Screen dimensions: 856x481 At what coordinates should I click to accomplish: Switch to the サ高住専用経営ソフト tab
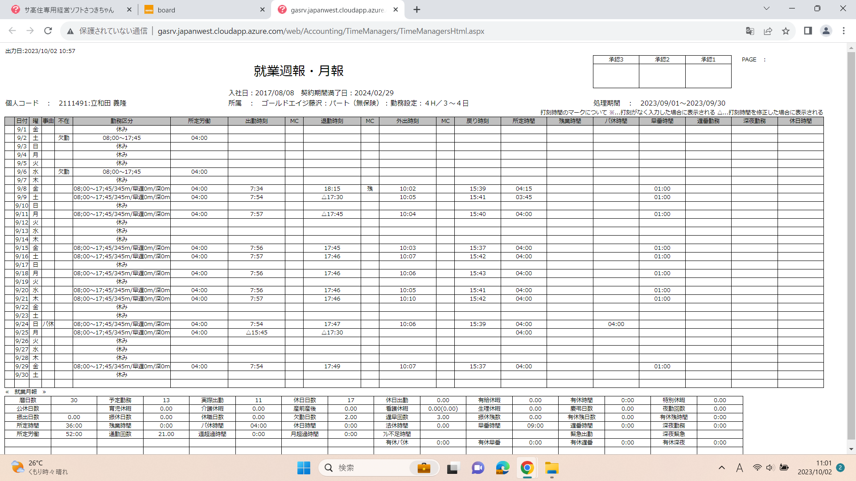(x=69, y=10)
